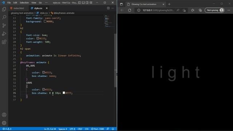Screen dimensions: 233x131
Task: Click the CRLF end-of-line status item
Action: tap(80, 129)
